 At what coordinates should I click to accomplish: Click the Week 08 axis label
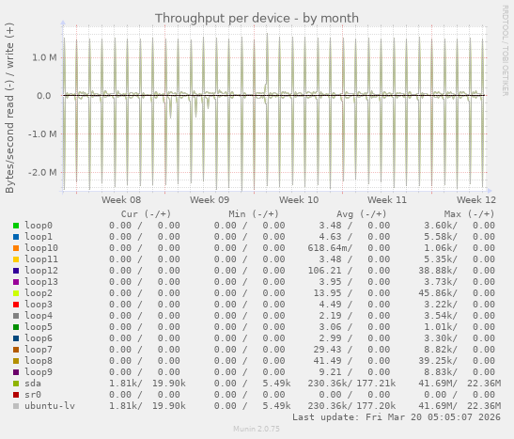click(x=121, y=200)
